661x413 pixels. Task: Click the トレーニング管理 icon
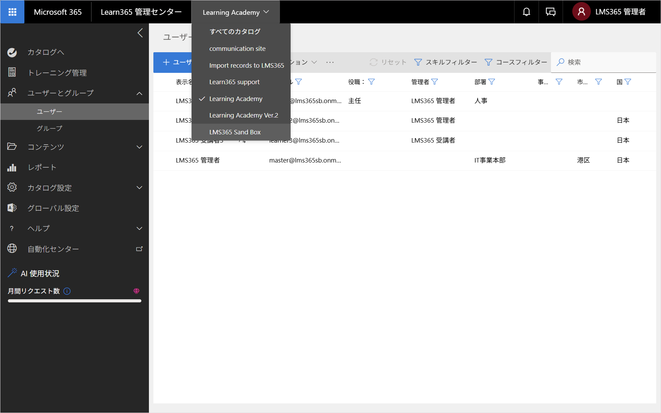pos(12,72)
